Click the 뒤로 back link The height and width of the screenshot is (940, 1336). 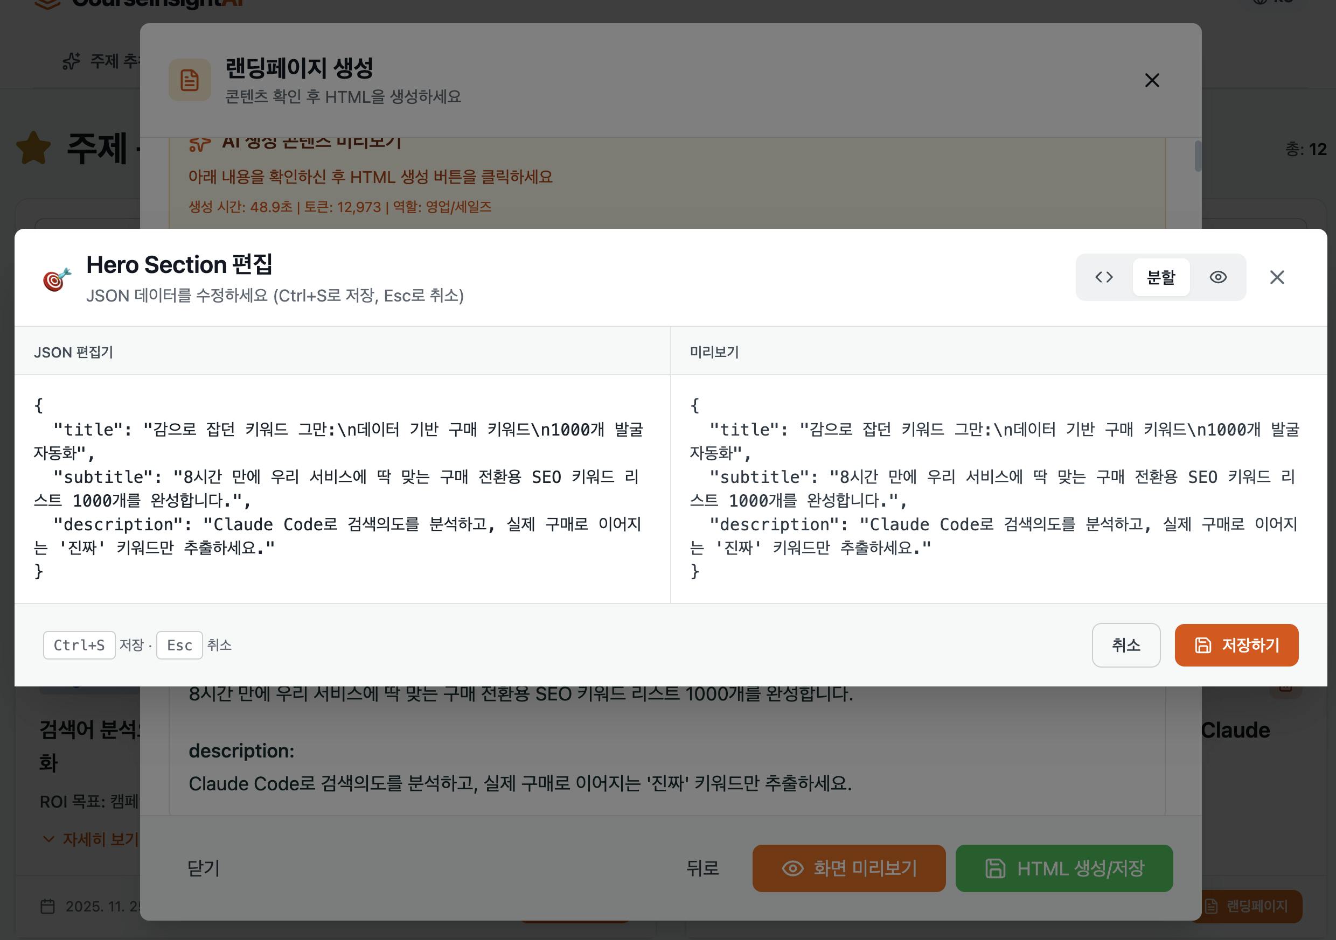[702, 868]
